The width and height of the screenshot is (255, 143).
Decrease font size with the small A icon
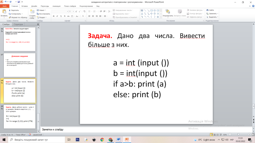[79, 11]
